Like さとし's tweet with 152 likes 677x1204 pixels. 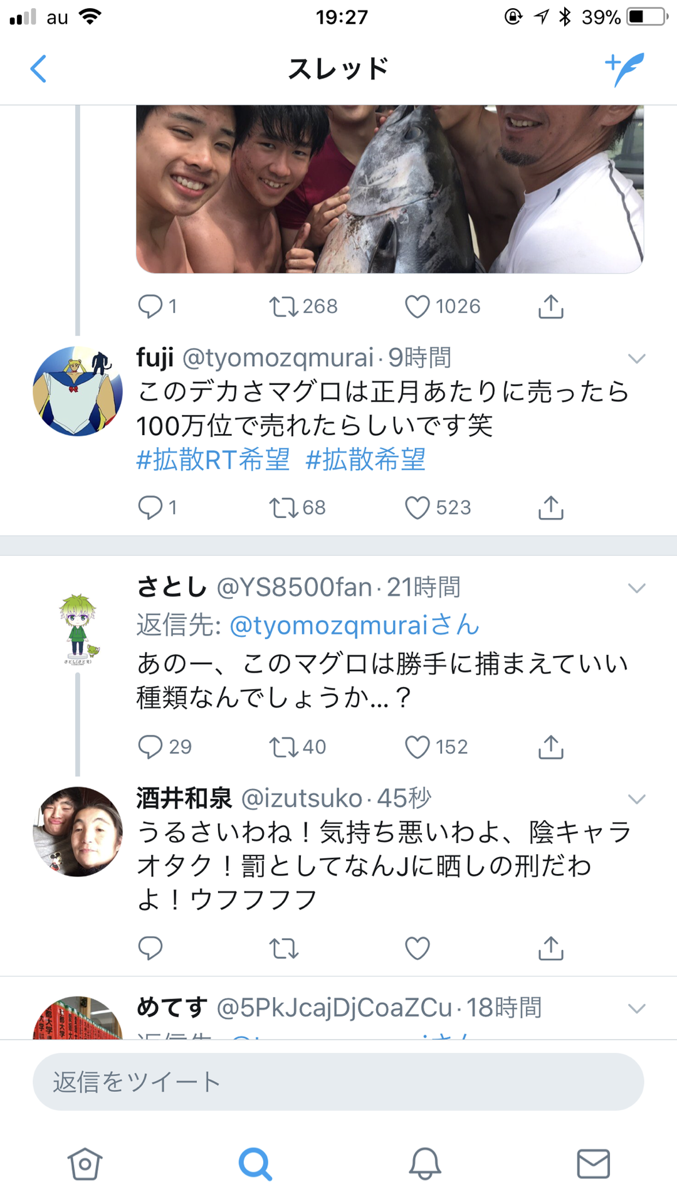tap(417, 747)
